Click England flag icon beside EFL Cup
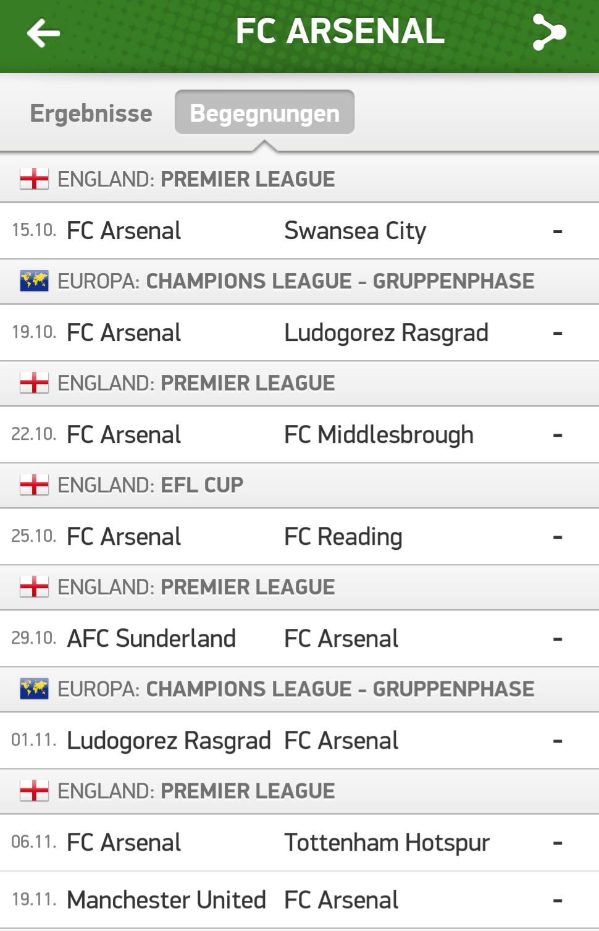 [34, 485]
